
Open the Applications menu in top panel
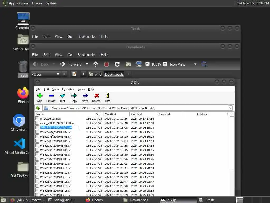(19, 3)
